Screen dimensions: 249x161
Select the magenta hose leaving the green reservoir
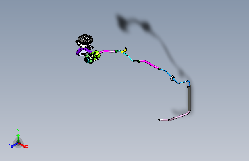[107, 52]
